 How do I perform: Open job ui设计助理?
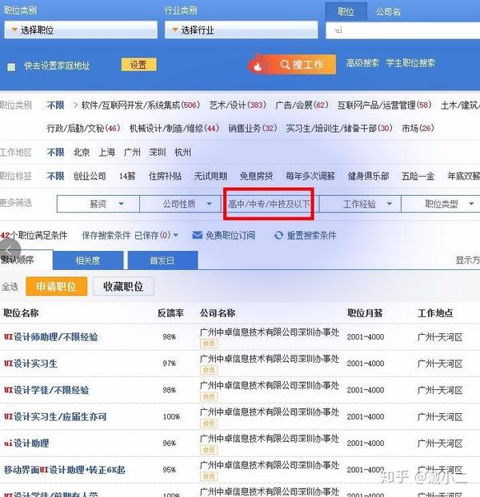[x=26, y=443]
